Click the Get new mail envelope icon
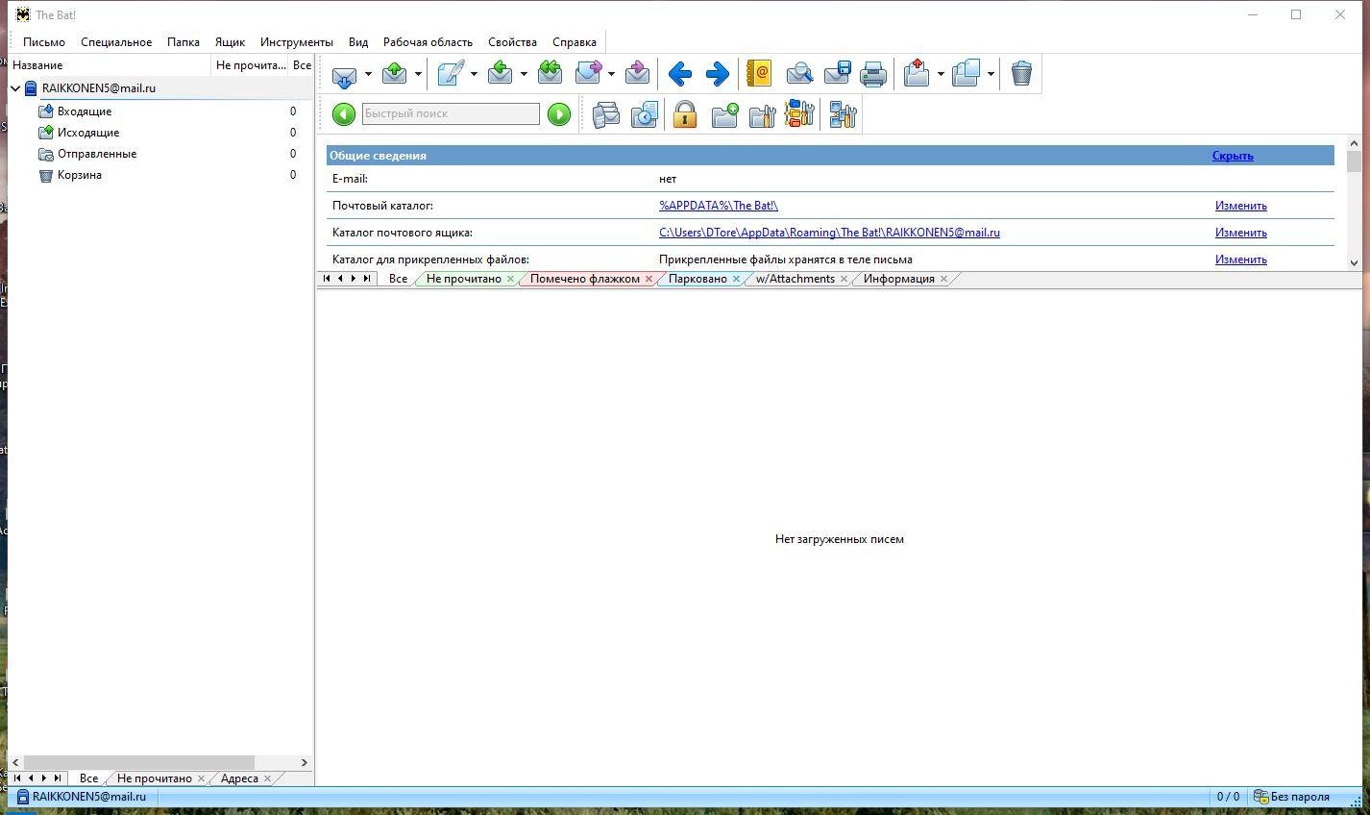 click(344, 74)
